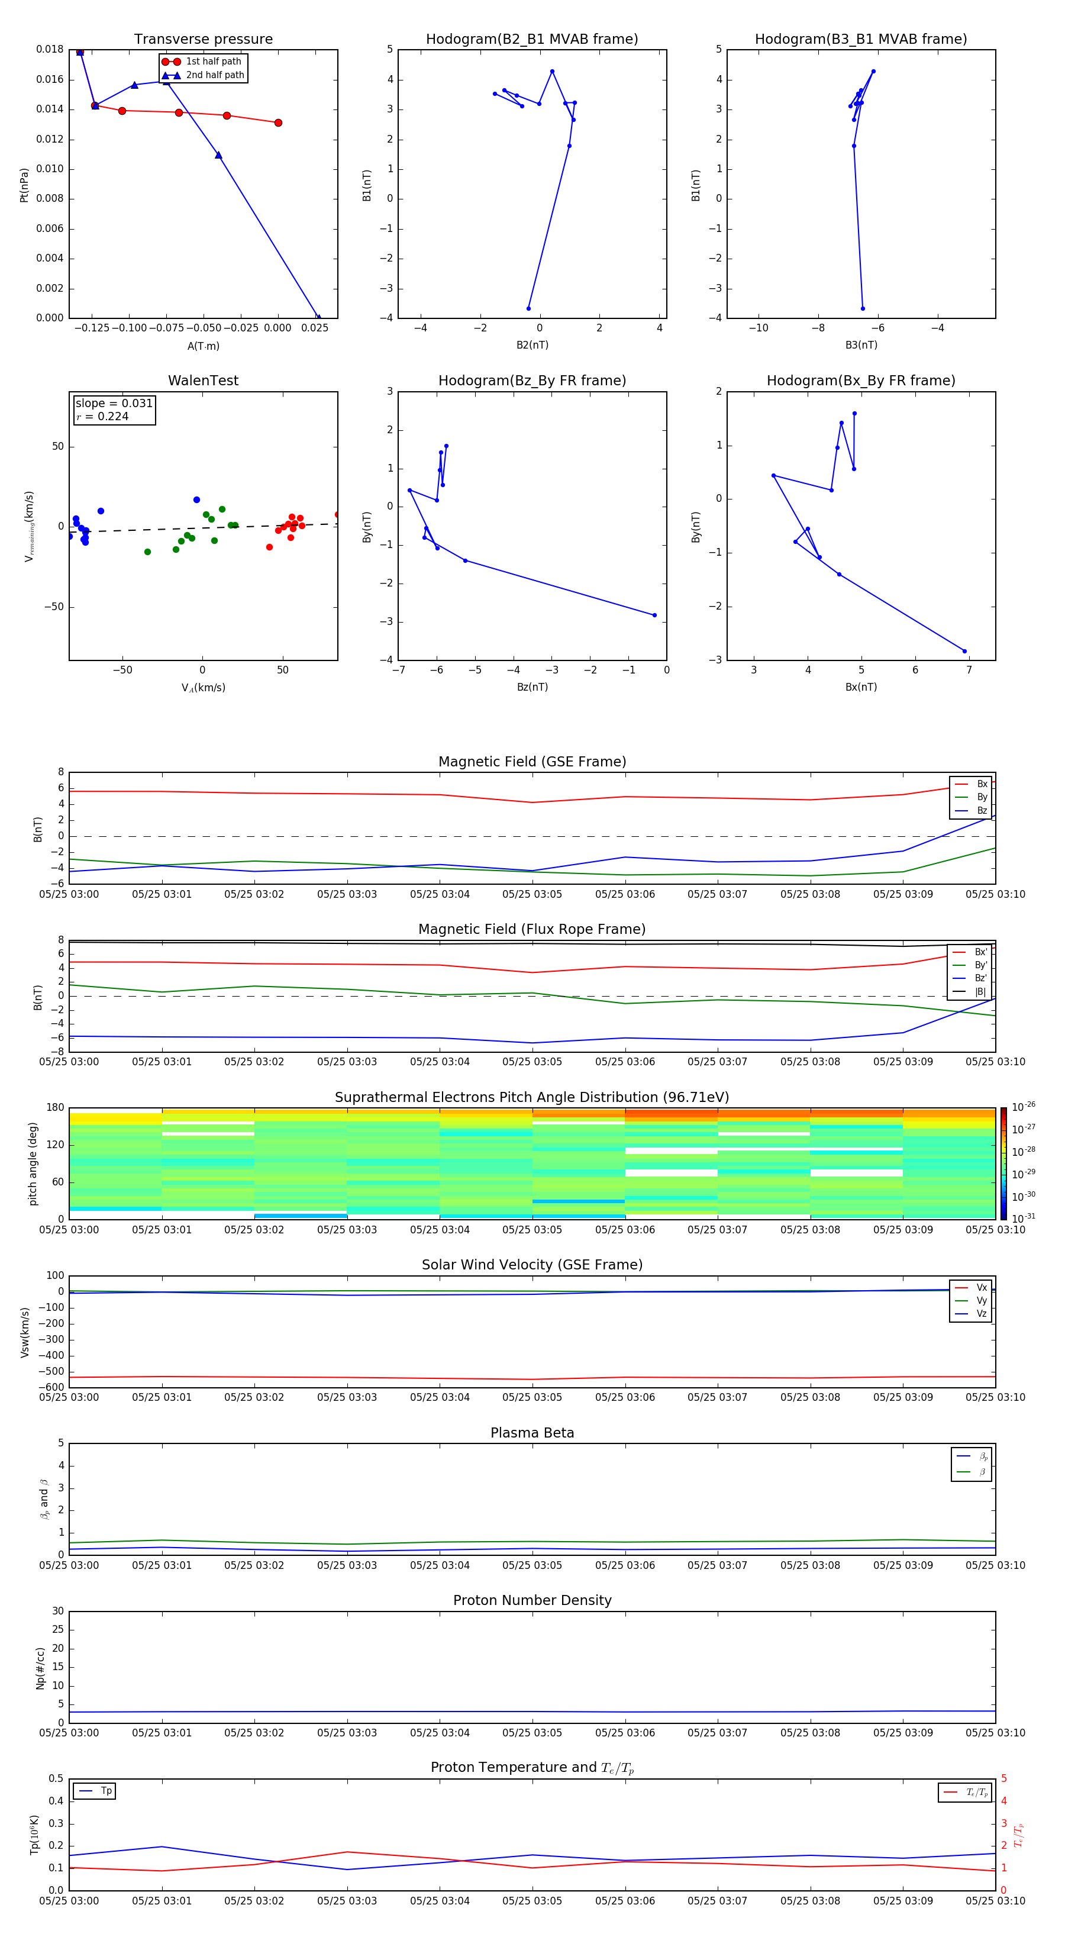Image resolution: width=1065 pixels, height=1953 pixels.
Task: Select 'By' in the GSE magnetic field legend
Action: click(971, 797)
